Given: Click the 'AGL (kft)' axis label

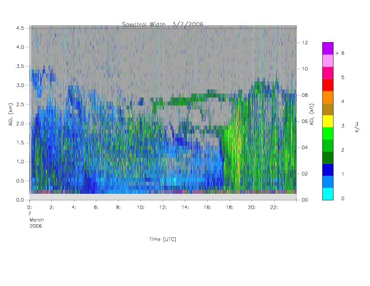Looking at the screenshot, I should point(312,114).
